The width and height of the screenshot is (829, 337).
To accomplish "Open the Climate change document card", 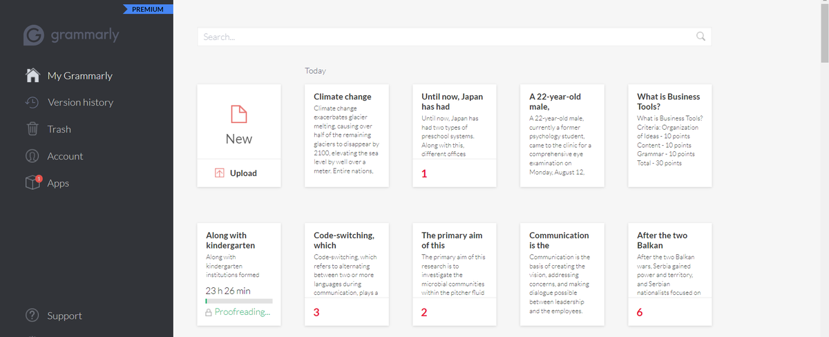I will point(347,135).
